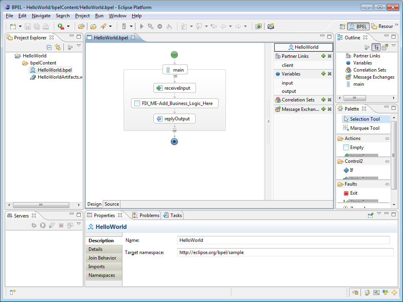Collapse the Actions category in the Palette

click(x=387, y=138)
